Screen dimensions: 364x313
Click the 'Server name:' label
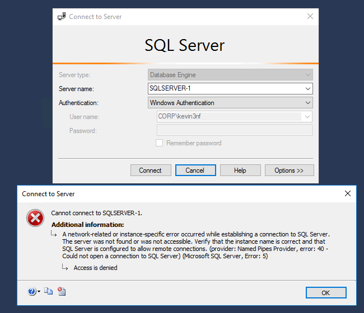76,89
